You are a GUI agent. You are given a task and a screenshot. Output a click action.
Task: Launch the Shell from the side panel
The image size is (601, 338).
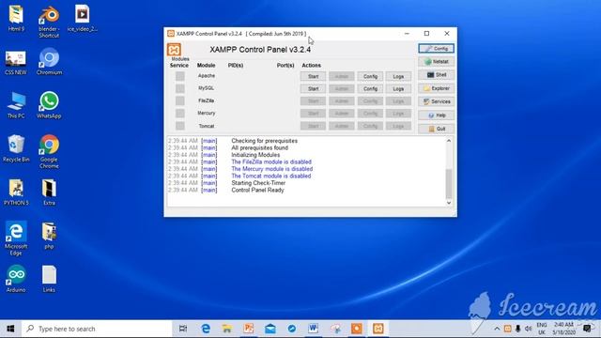tap(436, 75)
